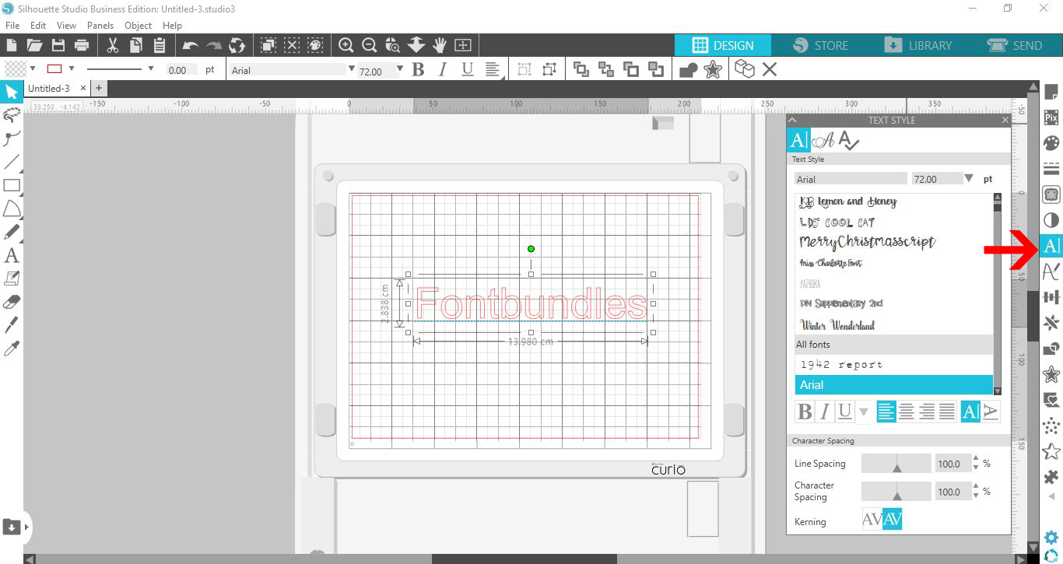The width and height of the screenshot is (1063, 564).
Task: Fit page to window
Action: [463, 45]
